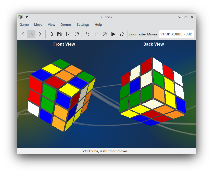Click the right arrow view toolbar icon

tap(40, 34)
